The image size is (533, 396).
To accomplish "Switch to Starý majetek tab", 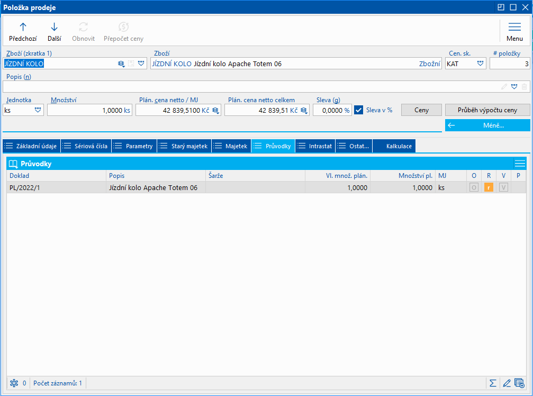I will [x=184, y=146].
